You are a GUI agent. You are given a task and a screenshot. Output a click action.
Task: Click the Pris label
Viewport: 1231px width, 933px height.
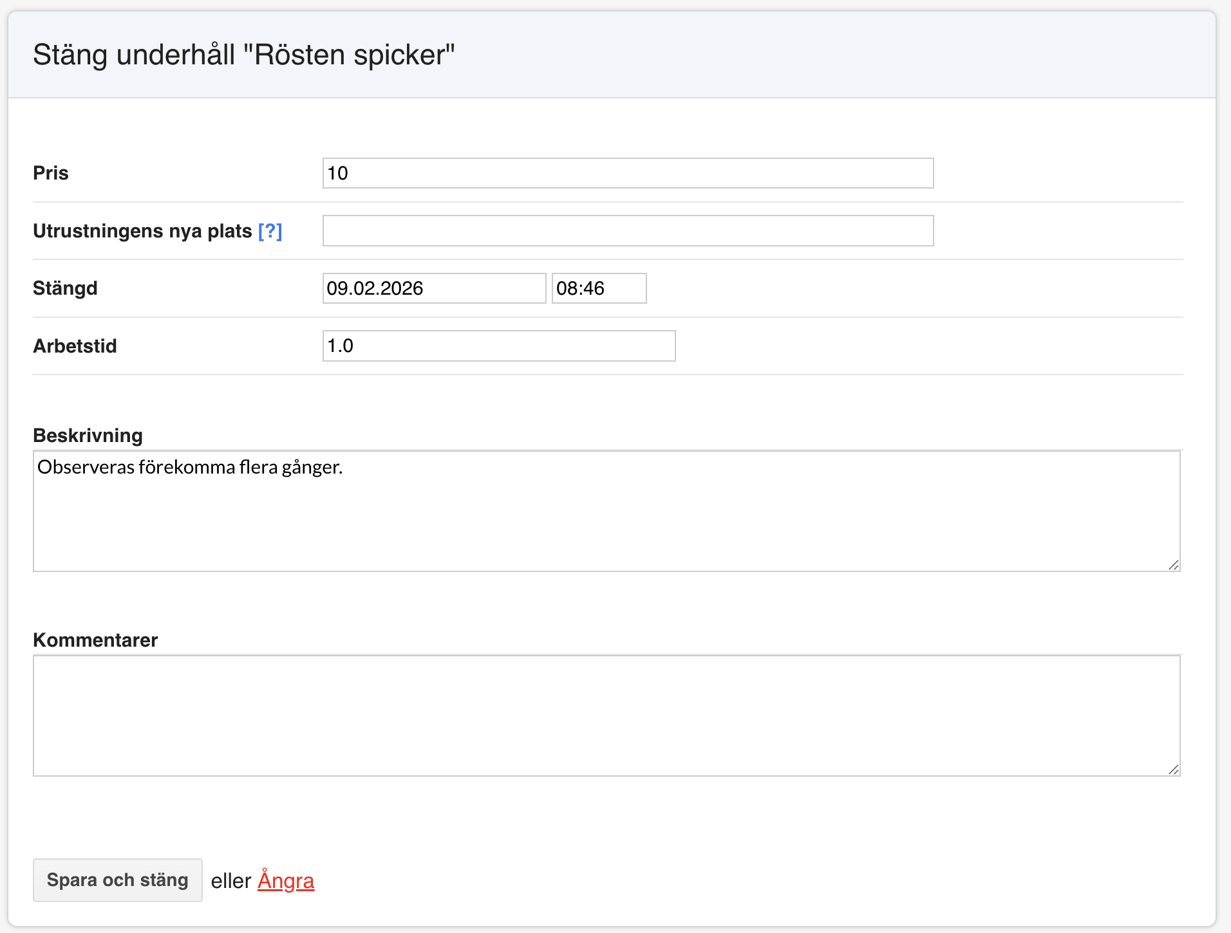pos(51,173)
